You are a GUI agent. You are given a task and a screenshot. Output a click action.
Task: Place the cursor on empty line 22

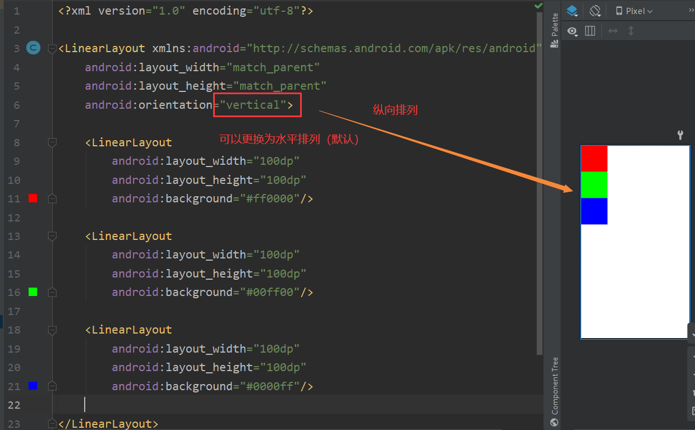point(297,405)
